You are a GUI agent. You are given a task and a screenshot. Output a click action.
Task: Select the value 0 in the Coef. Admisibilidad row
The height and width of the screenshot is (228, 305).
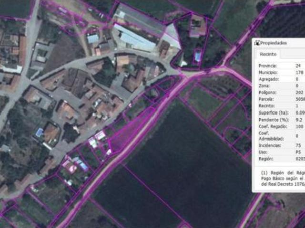click(297, 136)
